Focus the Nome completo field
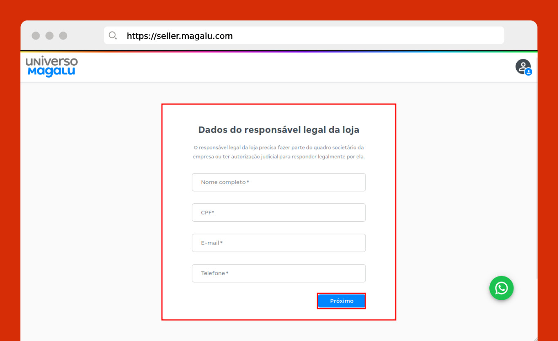Image resolution: width=558 pixels, height=341 pixels. (x=279, y=182)
